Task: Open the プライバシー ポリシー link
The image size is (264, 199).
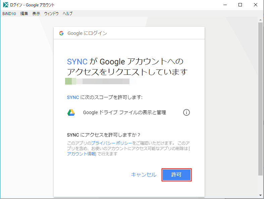Action: pos(111,143)
